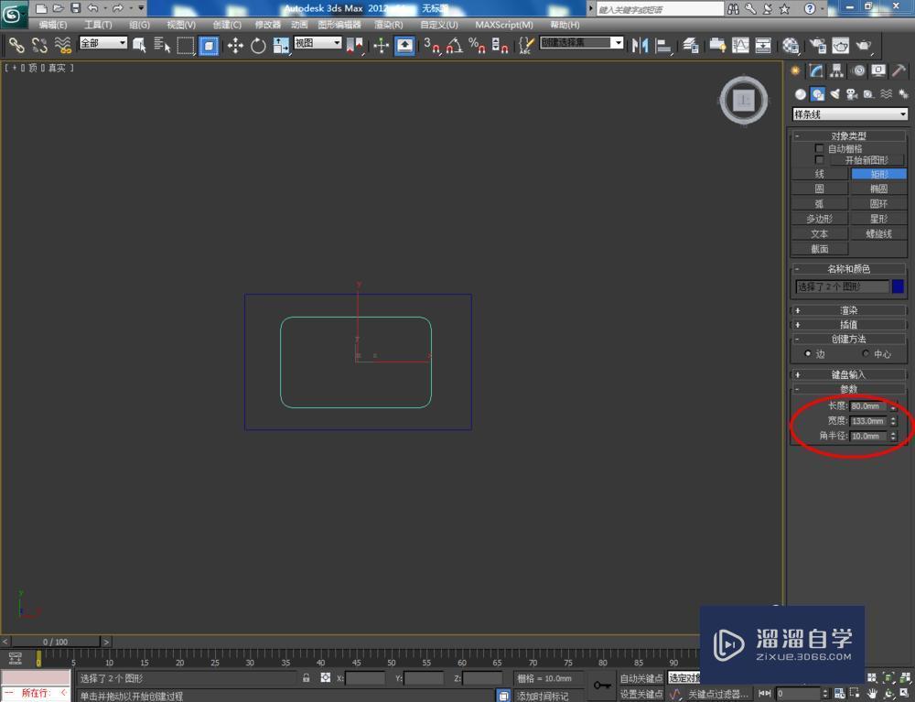Enable 开始新图形 option
The width and height of the screenshot is (915, 702).
point(819,159)
